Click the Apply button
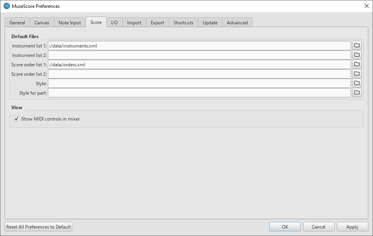This screenshot has height=236, width=373. (352, 227)
